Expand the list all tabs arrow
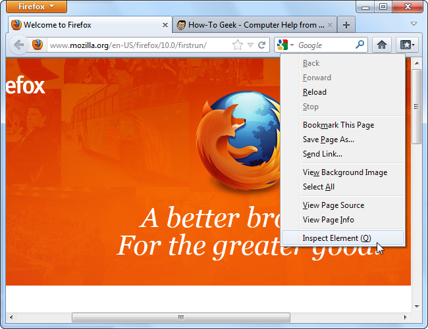Screen dimensions: 428x329 point(414,25)
